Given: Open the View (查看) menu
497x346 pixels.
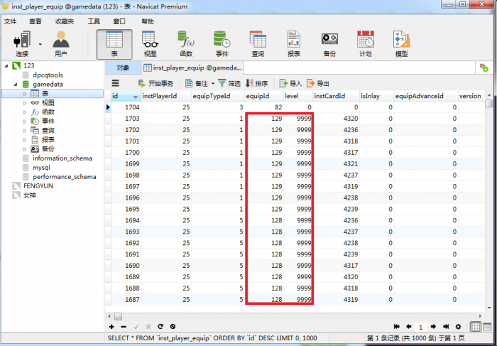Looking at the screenshot, I should point(35,21).
